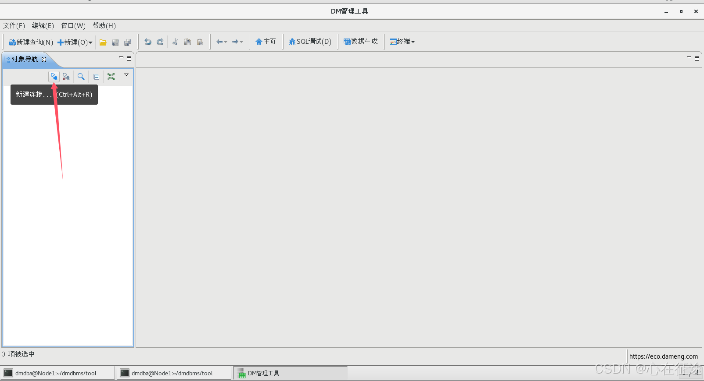This screenshot has height=381, width=704.
Task: Click the open folder icon
Action: 103,42
